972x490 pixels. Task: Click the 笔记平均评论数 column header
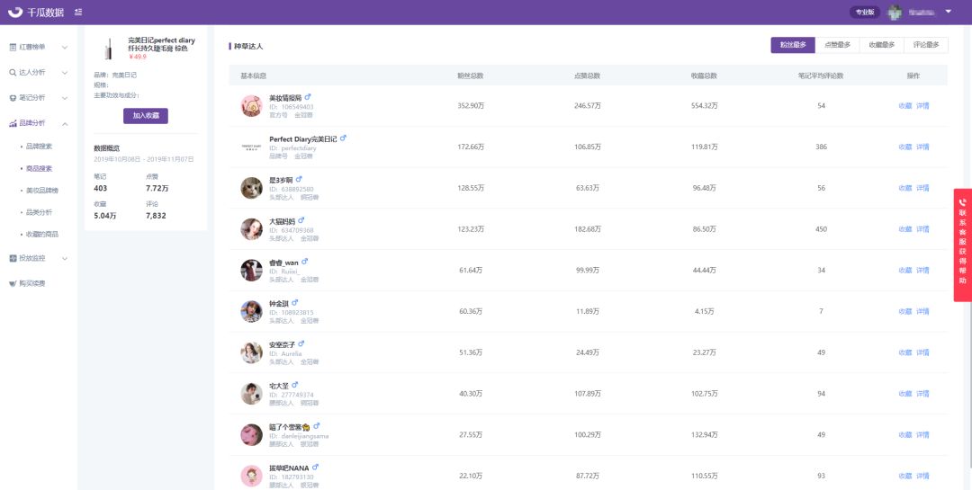pyautogui.click(x=821, y=76)
